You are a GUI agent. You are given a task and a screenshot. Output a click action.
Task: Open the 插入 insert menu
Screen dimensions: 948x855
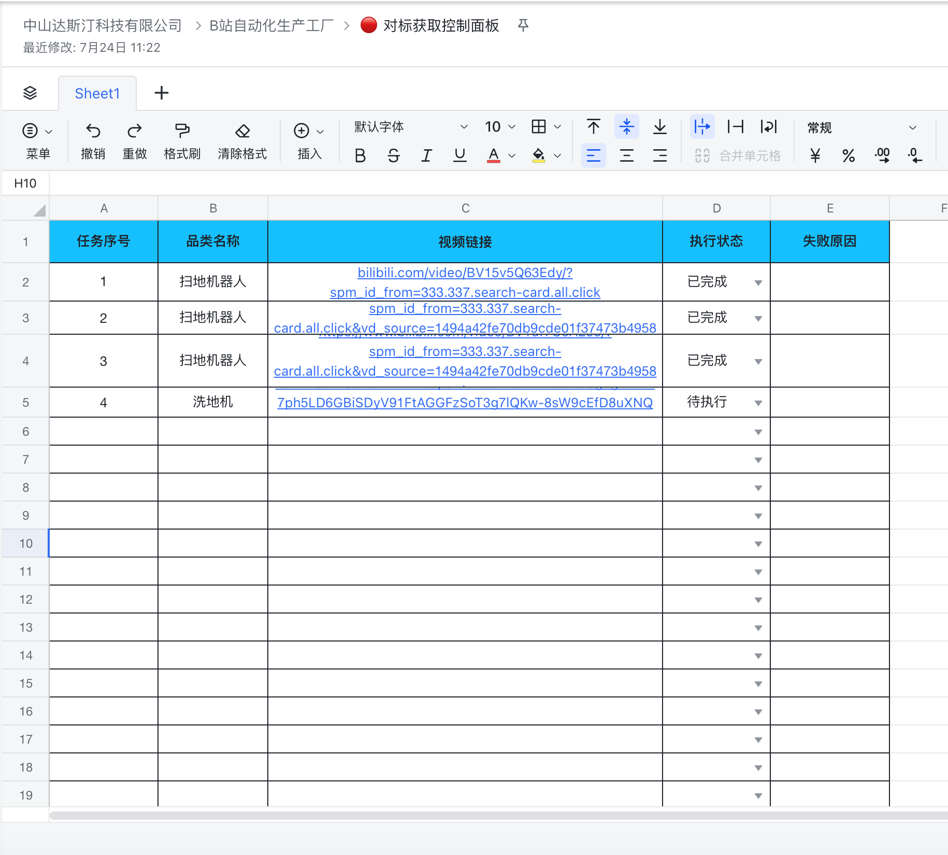tap(309, 141)
